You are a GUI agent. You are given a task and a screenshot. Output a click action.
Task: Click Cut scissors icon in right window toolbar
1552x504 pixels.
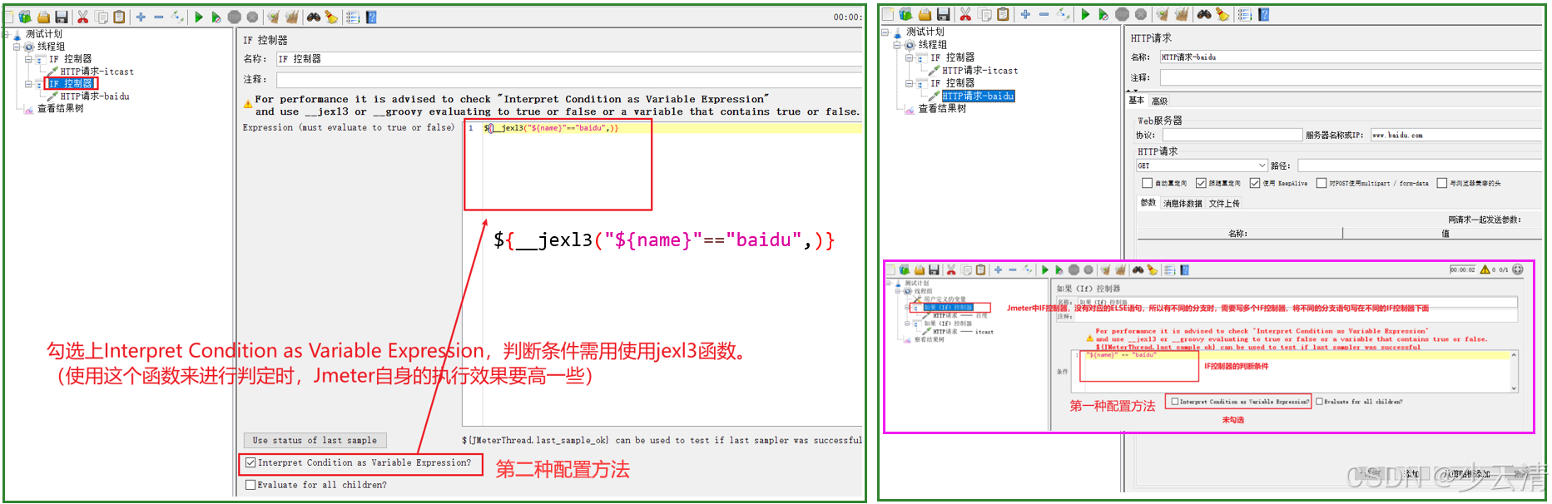tap(965, 14)
